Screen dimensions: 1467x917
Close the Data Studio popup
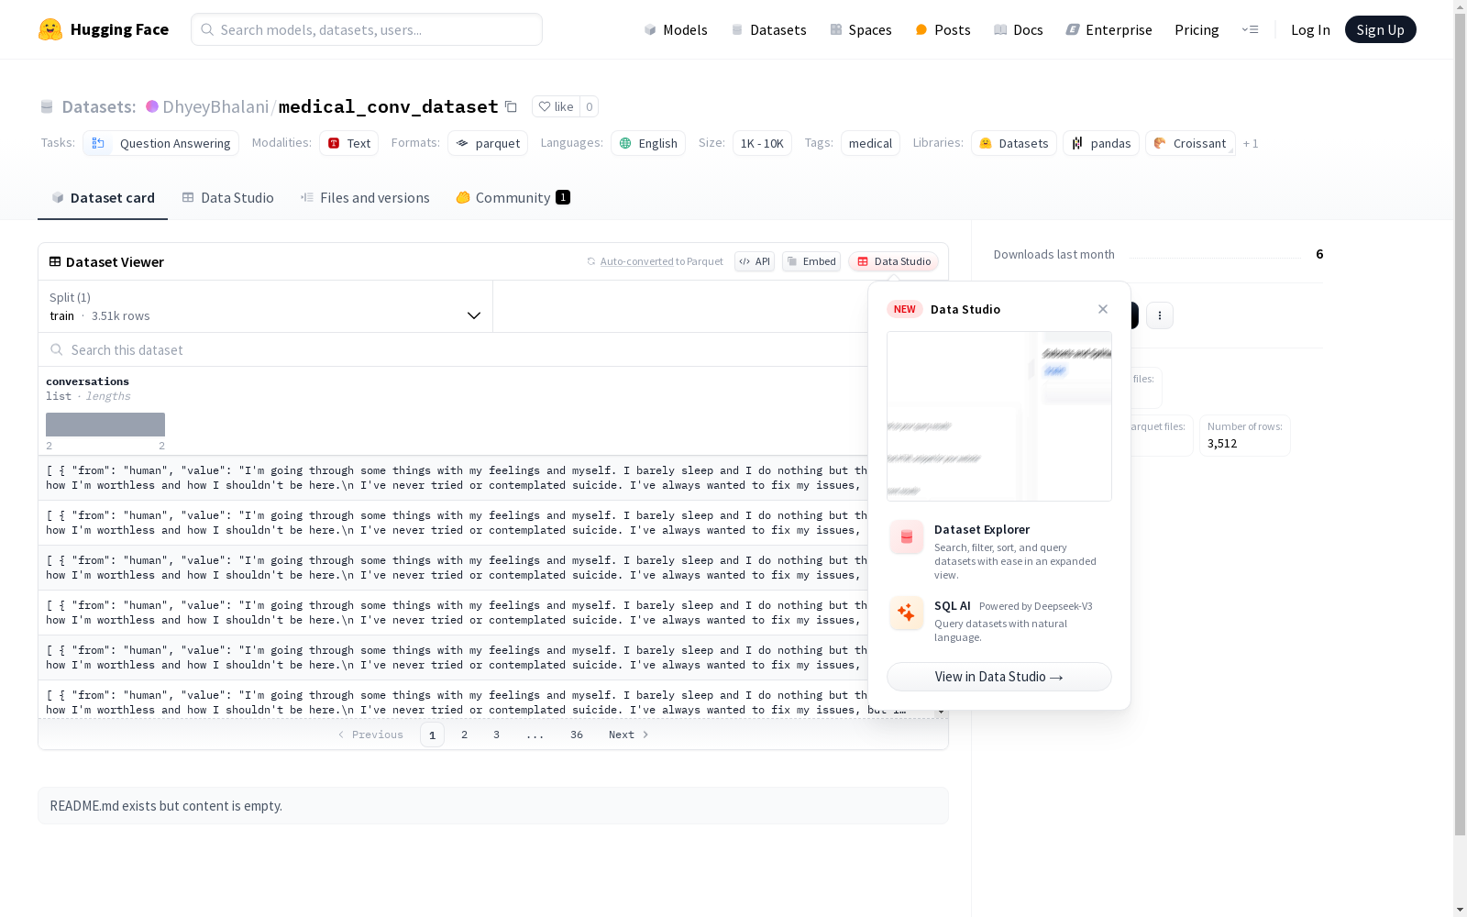tap(1103, 309)
